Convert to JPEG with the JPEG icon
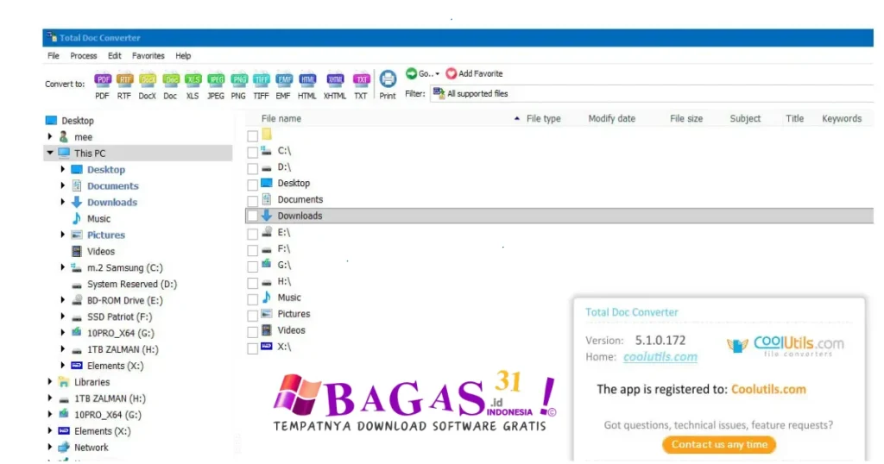This screenshot has width=884, height=464. [216, 80]
